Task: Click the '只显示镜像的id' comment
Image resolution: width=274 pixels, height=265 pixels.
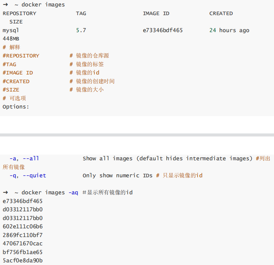Action: pyautogui.click(x=183, y=175)
